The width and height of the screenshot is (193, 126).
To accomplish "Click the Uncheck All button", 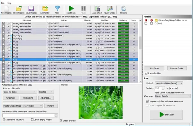I will 28,98.
